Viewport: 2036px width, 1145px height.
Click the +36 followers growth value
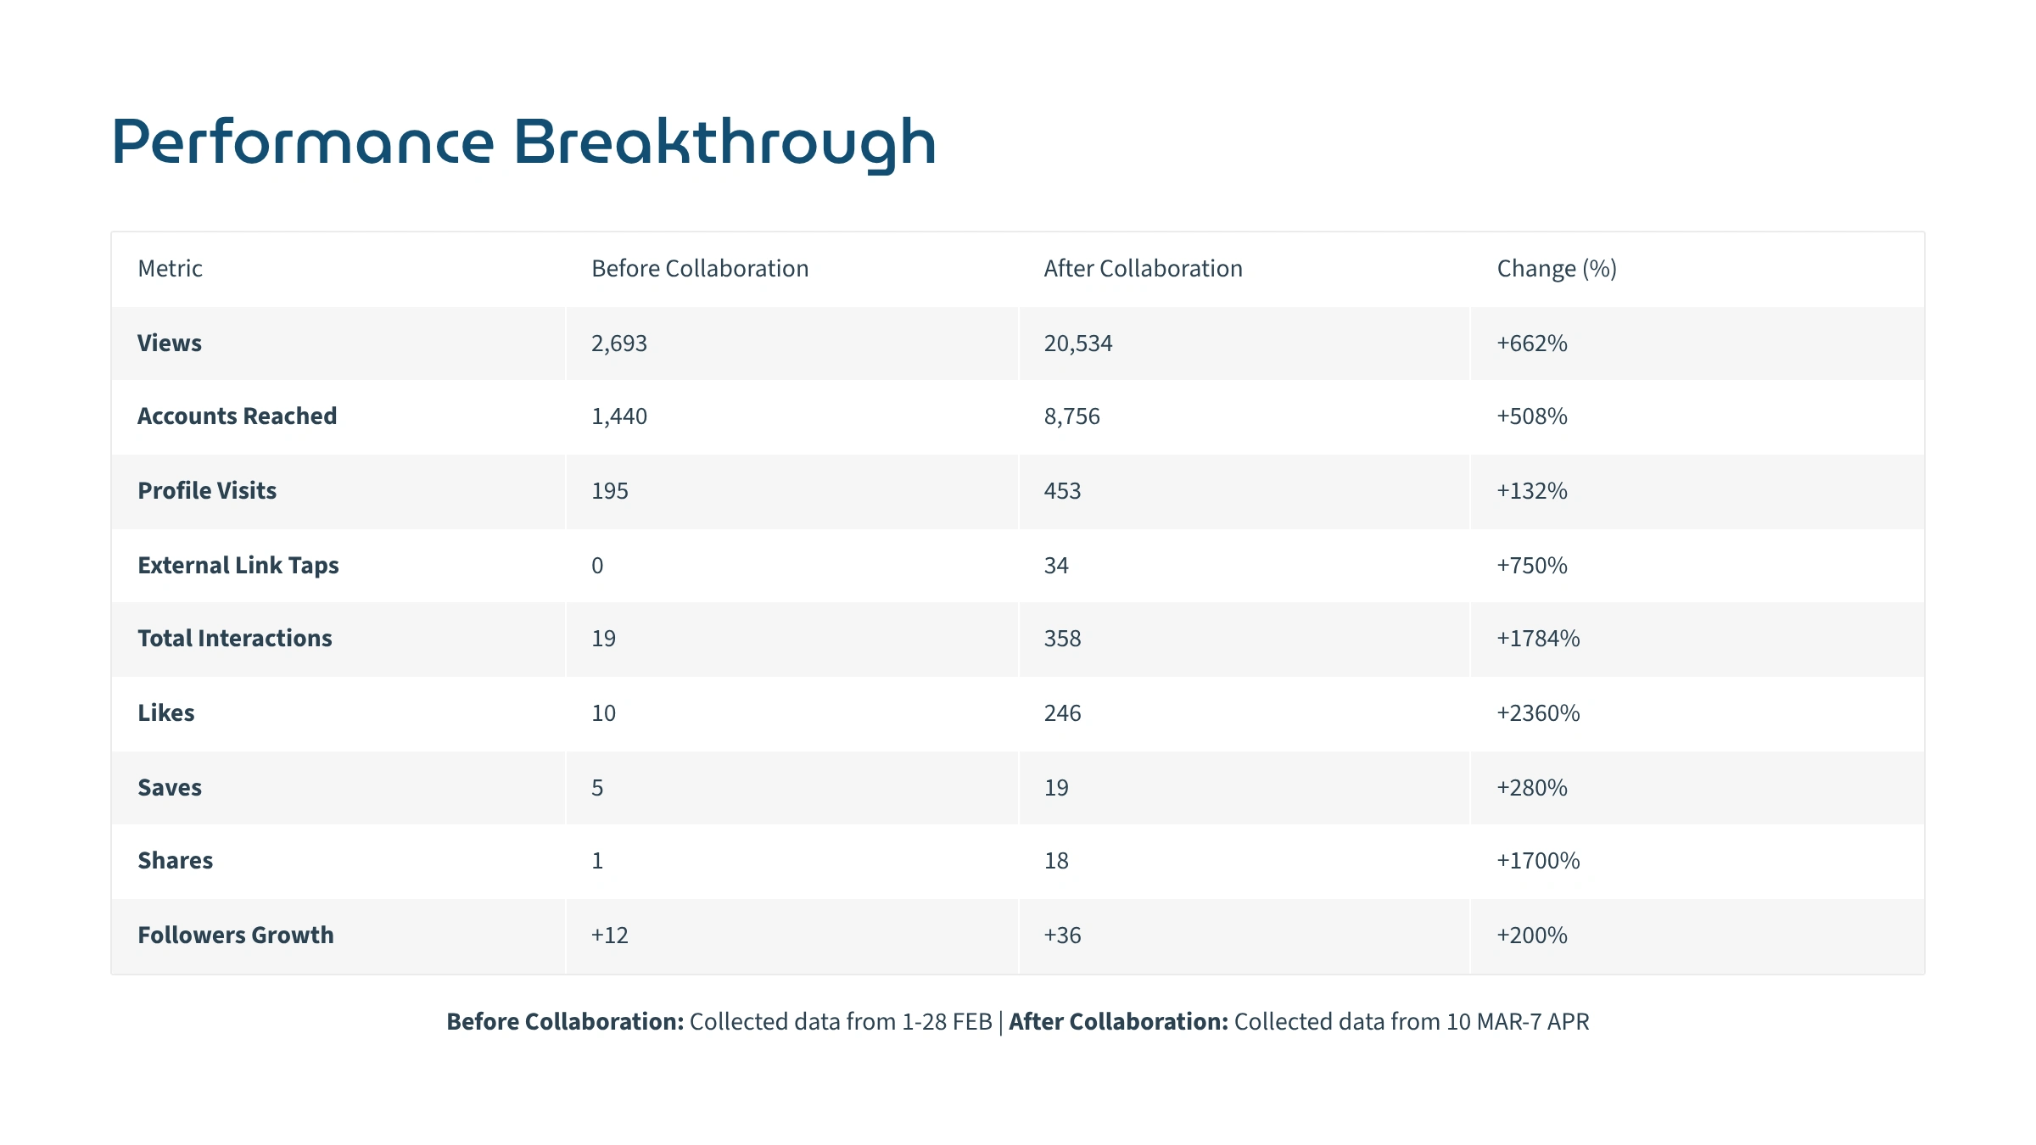pyautogui.click(x=1063, y=936)
